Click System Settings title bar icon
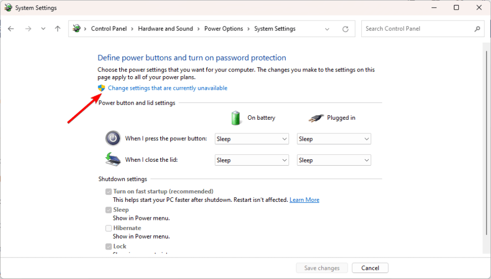Screen dimensions: 491x279 [8, 8]
